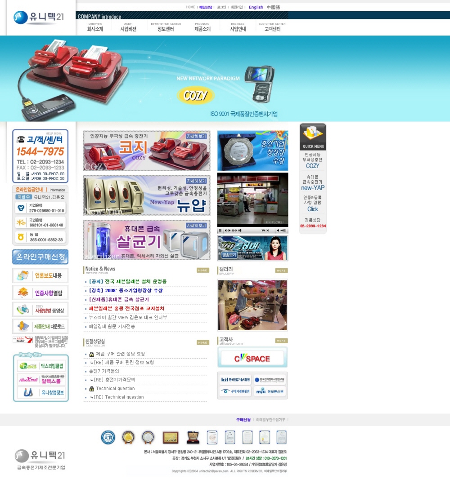
Task: Click the 유니텍21 logo at top left
Action: point(39,18)
